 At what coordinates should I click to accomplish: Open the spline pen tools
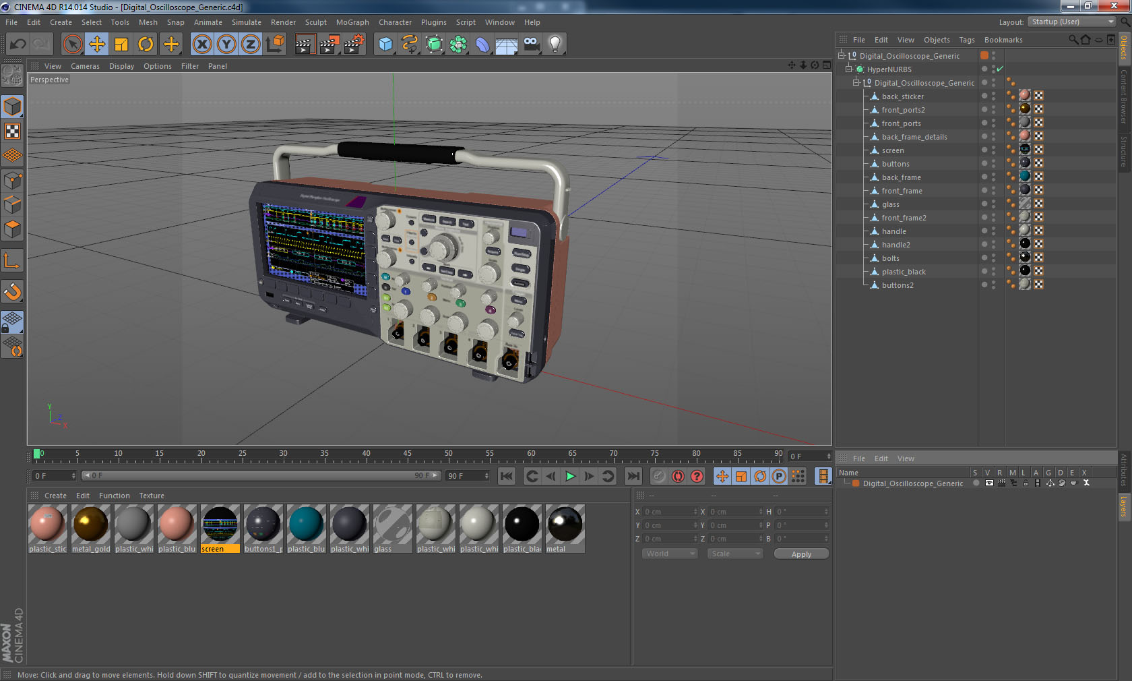coord(410,45)
